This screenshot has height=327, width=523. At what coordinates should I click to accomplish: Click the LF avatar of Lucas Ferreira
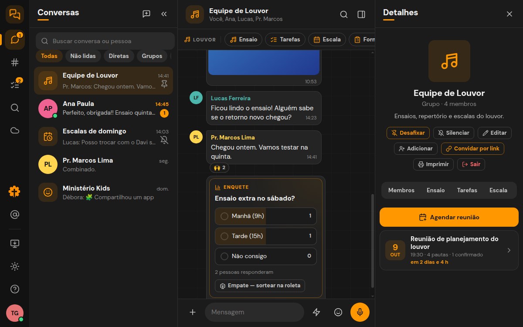point(196,98)
